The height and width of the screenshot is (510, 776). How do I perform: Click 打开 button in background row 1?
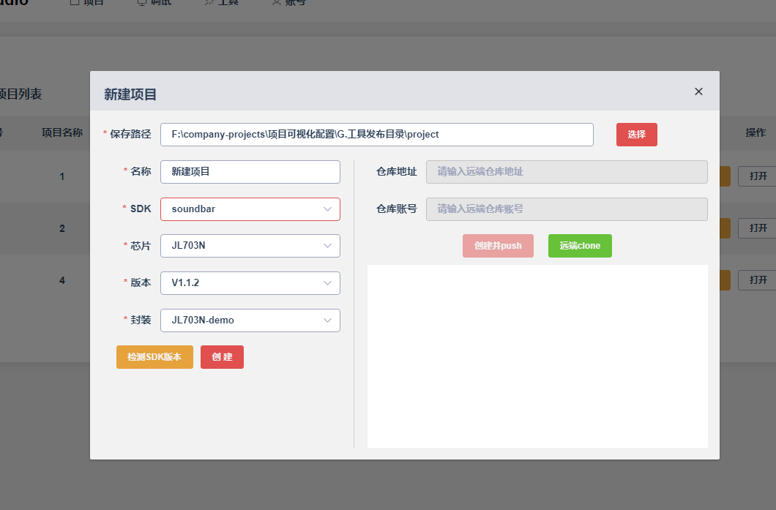pyautogui.click(x=758, y=176)
